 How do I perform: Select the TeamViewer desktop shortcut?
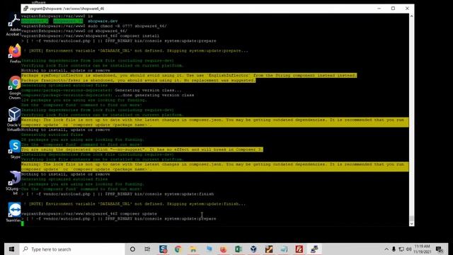(14, 212)
